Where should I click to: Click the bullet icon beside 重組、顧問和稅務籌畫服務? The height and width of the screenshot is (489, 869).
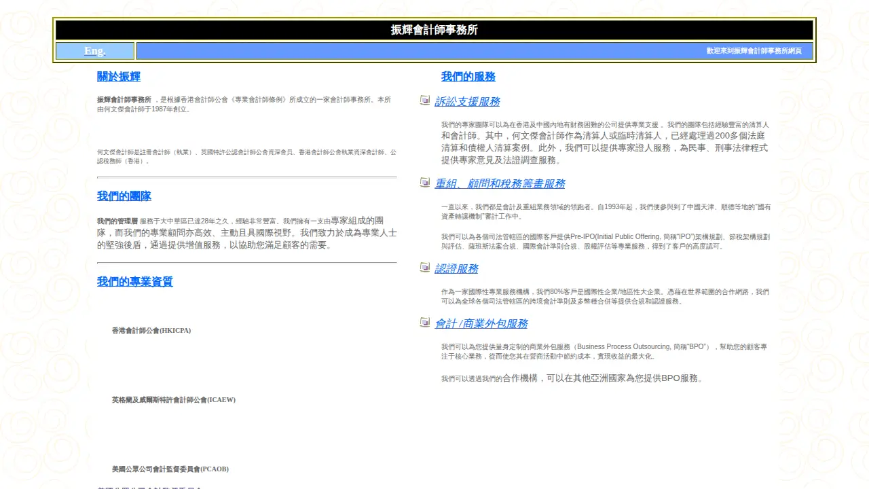(425, 183)
